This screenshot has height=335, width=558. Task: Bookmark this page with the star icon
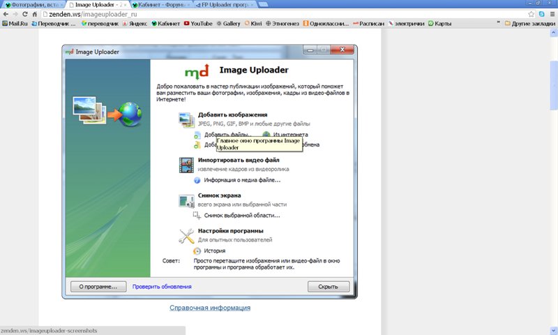[531, 14]
